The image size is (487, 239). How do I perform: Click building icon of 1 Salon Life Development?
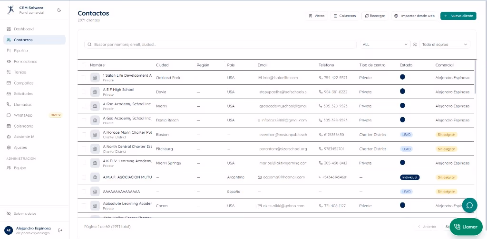(95, 78)
